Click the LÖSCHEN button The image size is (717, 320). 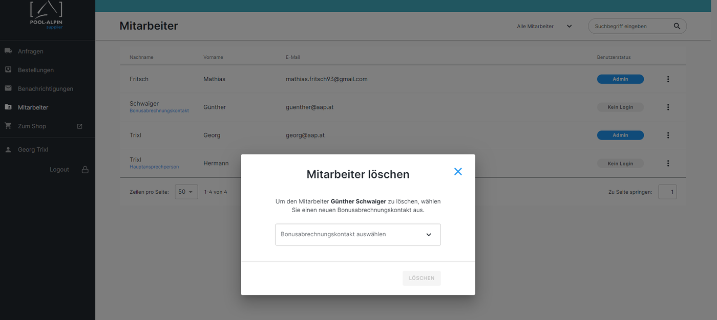click(421, 278)
